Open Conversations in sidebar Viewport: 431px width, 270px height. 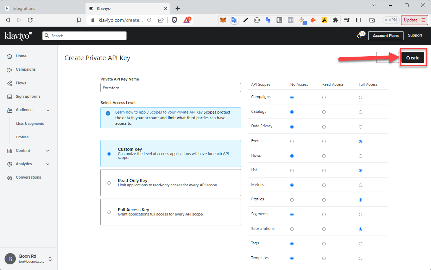coord(28,178)
